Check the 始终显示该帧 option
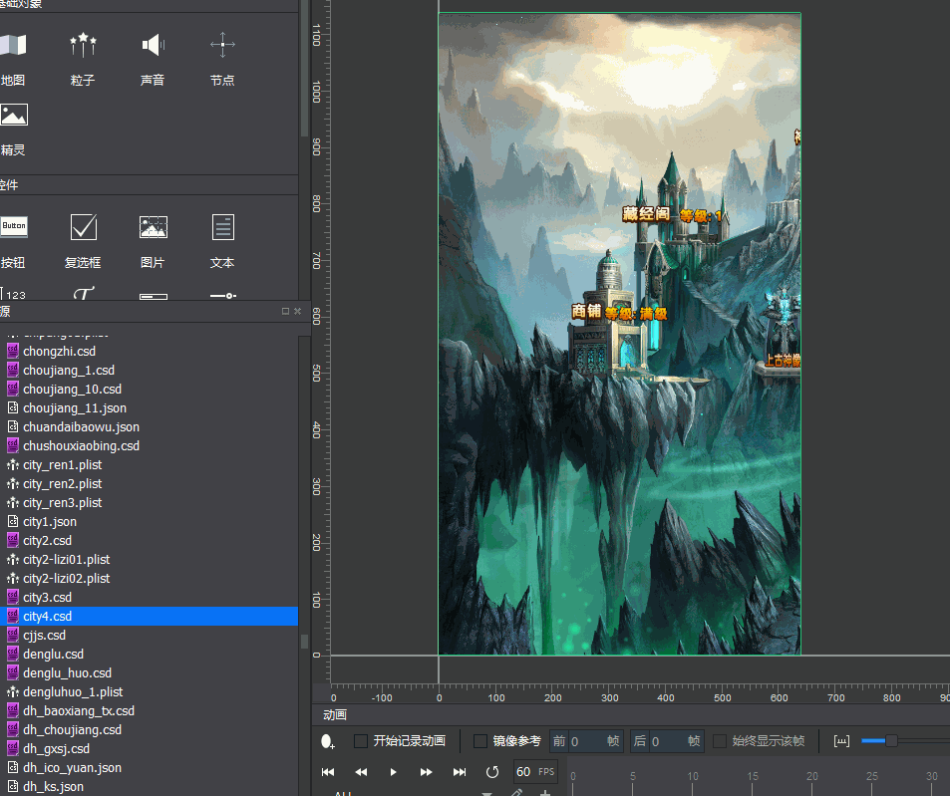Image resolution: width=950 pixels, height=796 pixels. point(720,741)
